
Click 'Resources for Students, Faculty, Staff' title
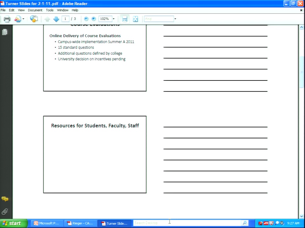pos(95,126)
